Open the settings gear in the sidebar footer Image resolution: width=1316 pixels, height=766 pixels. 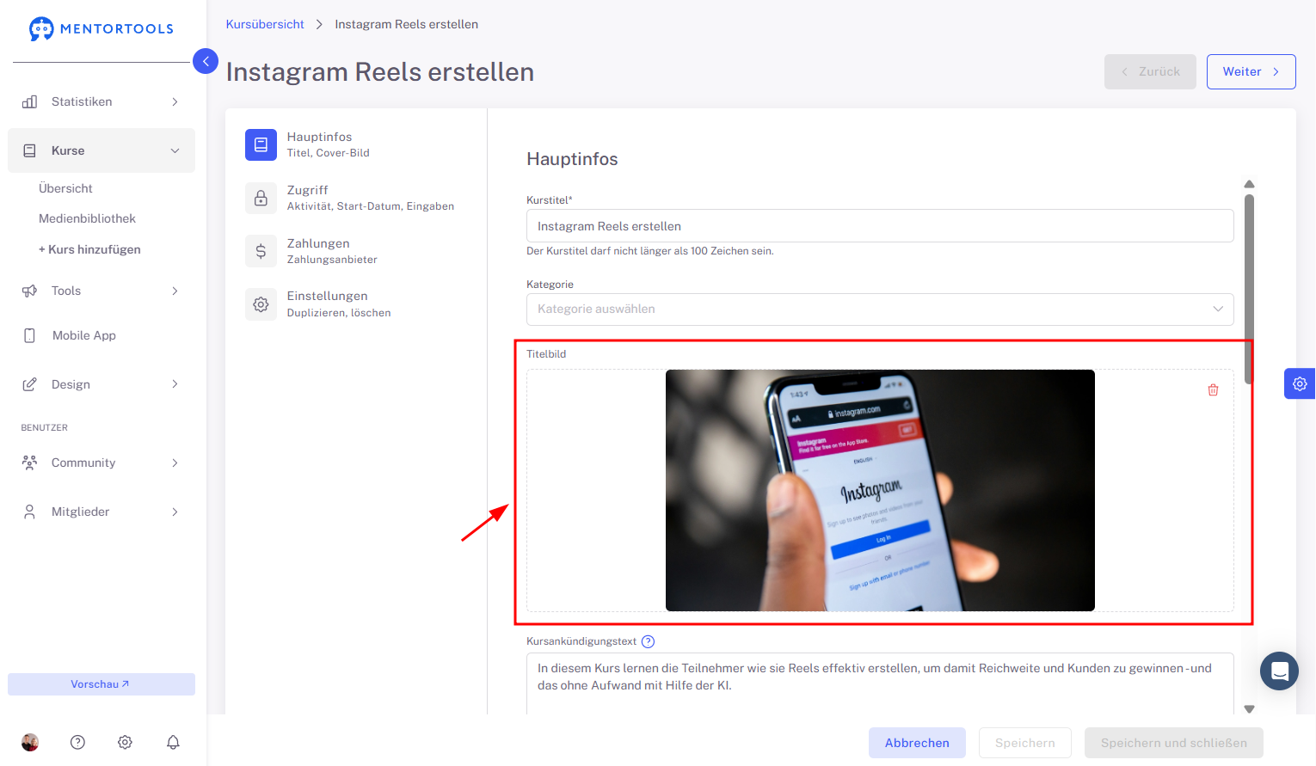(125, 742)
